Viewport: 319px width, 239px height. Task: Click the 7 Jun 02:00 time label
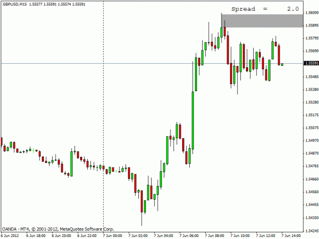[x=138, y=235]
